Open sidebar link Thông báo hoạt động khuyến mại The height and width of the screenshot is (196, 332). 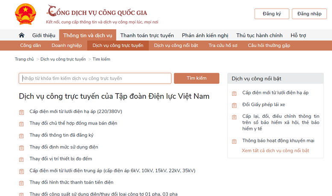(278, 141)
